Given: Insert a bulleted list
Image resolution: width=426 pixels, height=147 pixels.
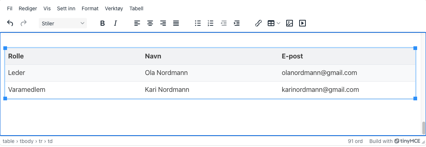Looking at the screenshot, I should point(198,23).
